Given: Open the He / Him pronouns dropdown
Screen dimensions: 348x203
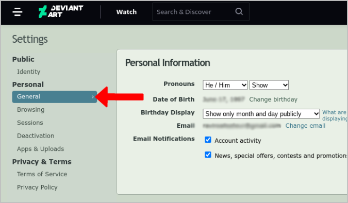Looking at the screenshot, I should point(225,85).
